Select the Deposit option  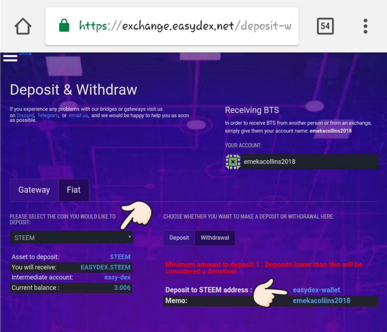pos(179,237)
